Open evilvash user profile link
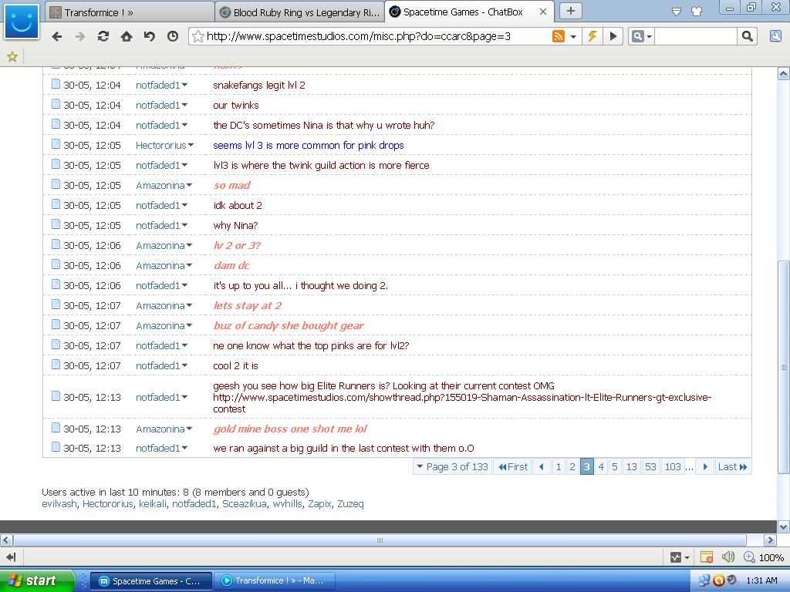Image resolution: width=790 pixels, height=592 pixels. (x=59, y=504)
